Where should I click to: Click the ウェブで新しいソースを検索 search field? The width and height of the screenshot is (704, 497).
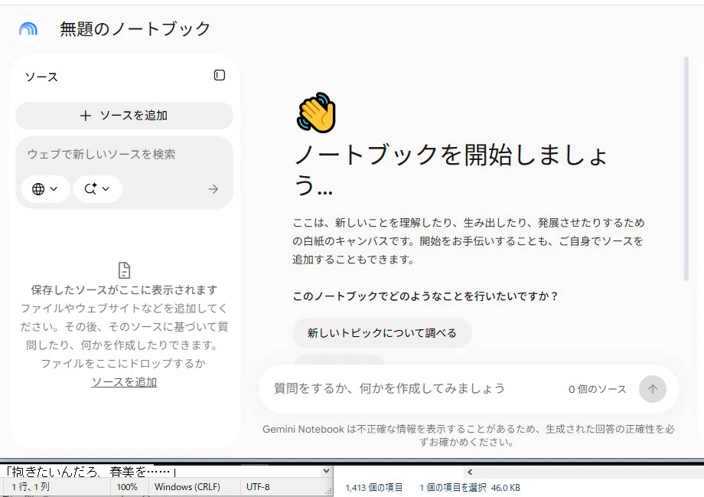tap(125, 154)
